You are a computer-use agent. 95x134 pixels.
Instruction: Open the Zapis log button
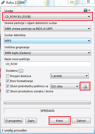coord(31,121)
